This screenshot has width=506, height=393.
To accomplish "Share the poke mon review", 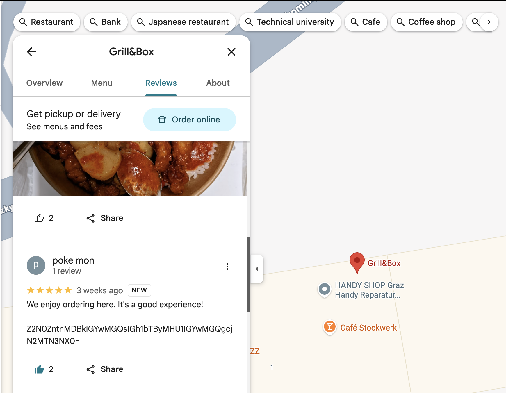I will point(105,369).
